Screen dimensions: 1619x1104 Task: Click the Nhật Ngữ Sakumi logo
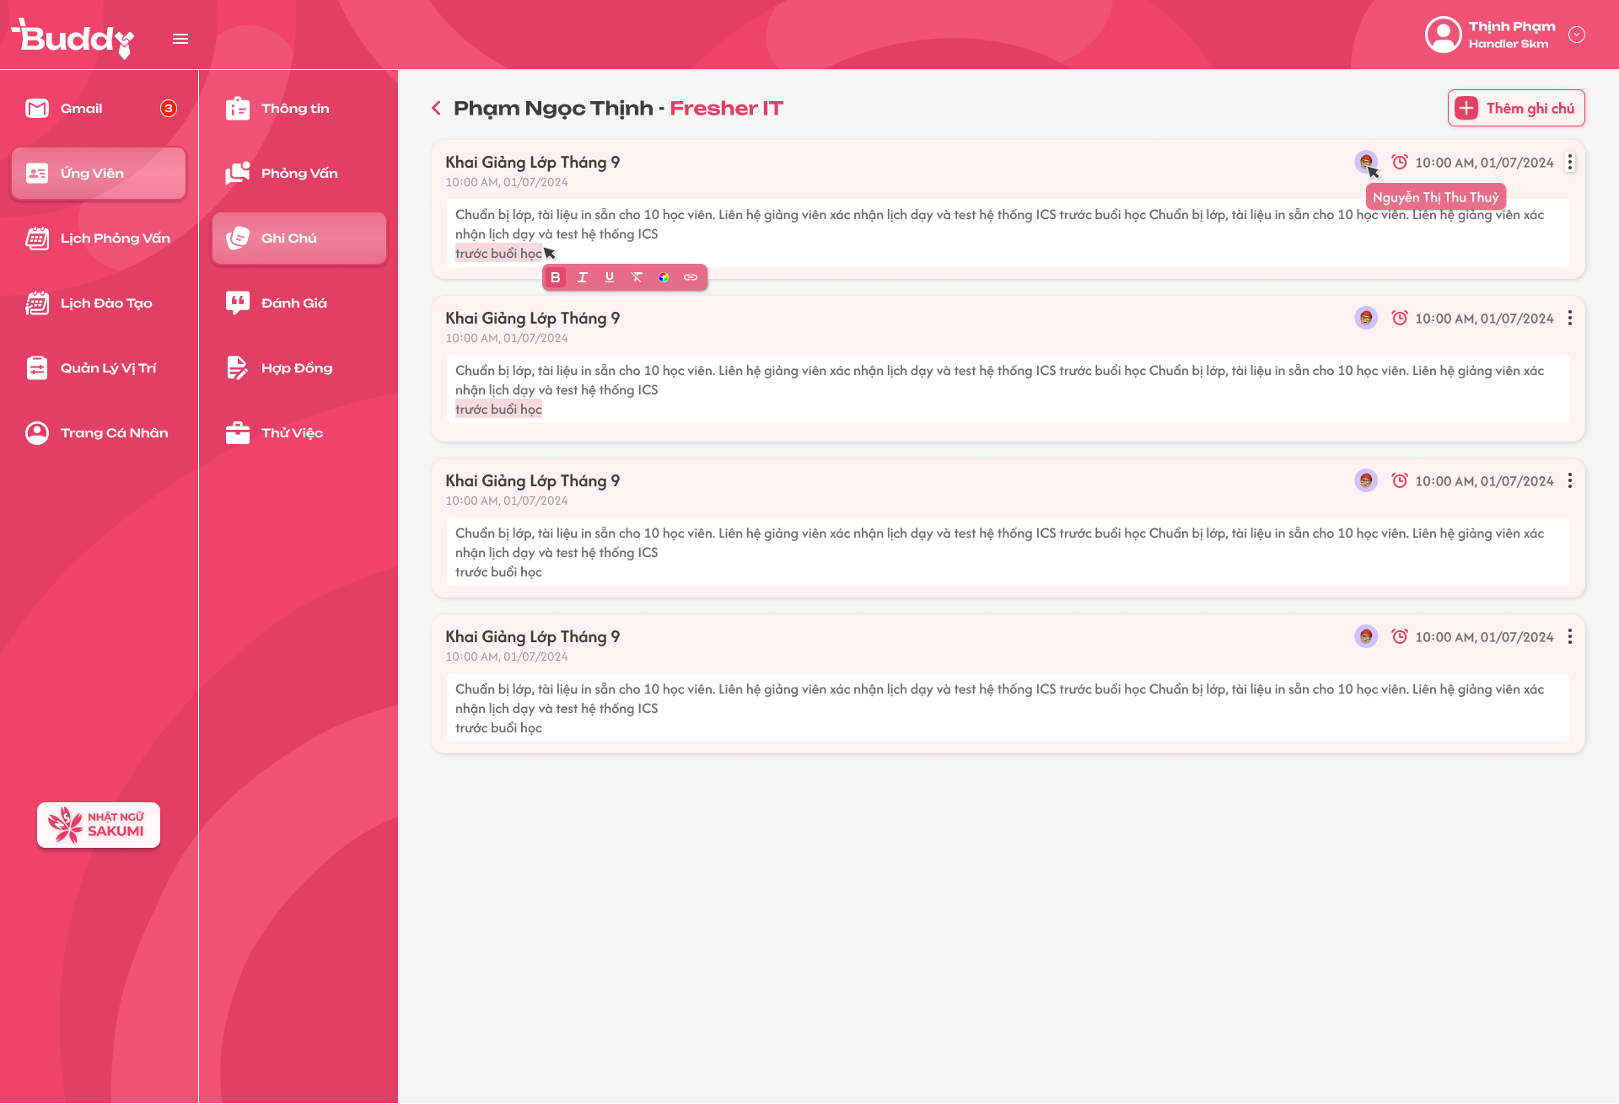point(99,824)
